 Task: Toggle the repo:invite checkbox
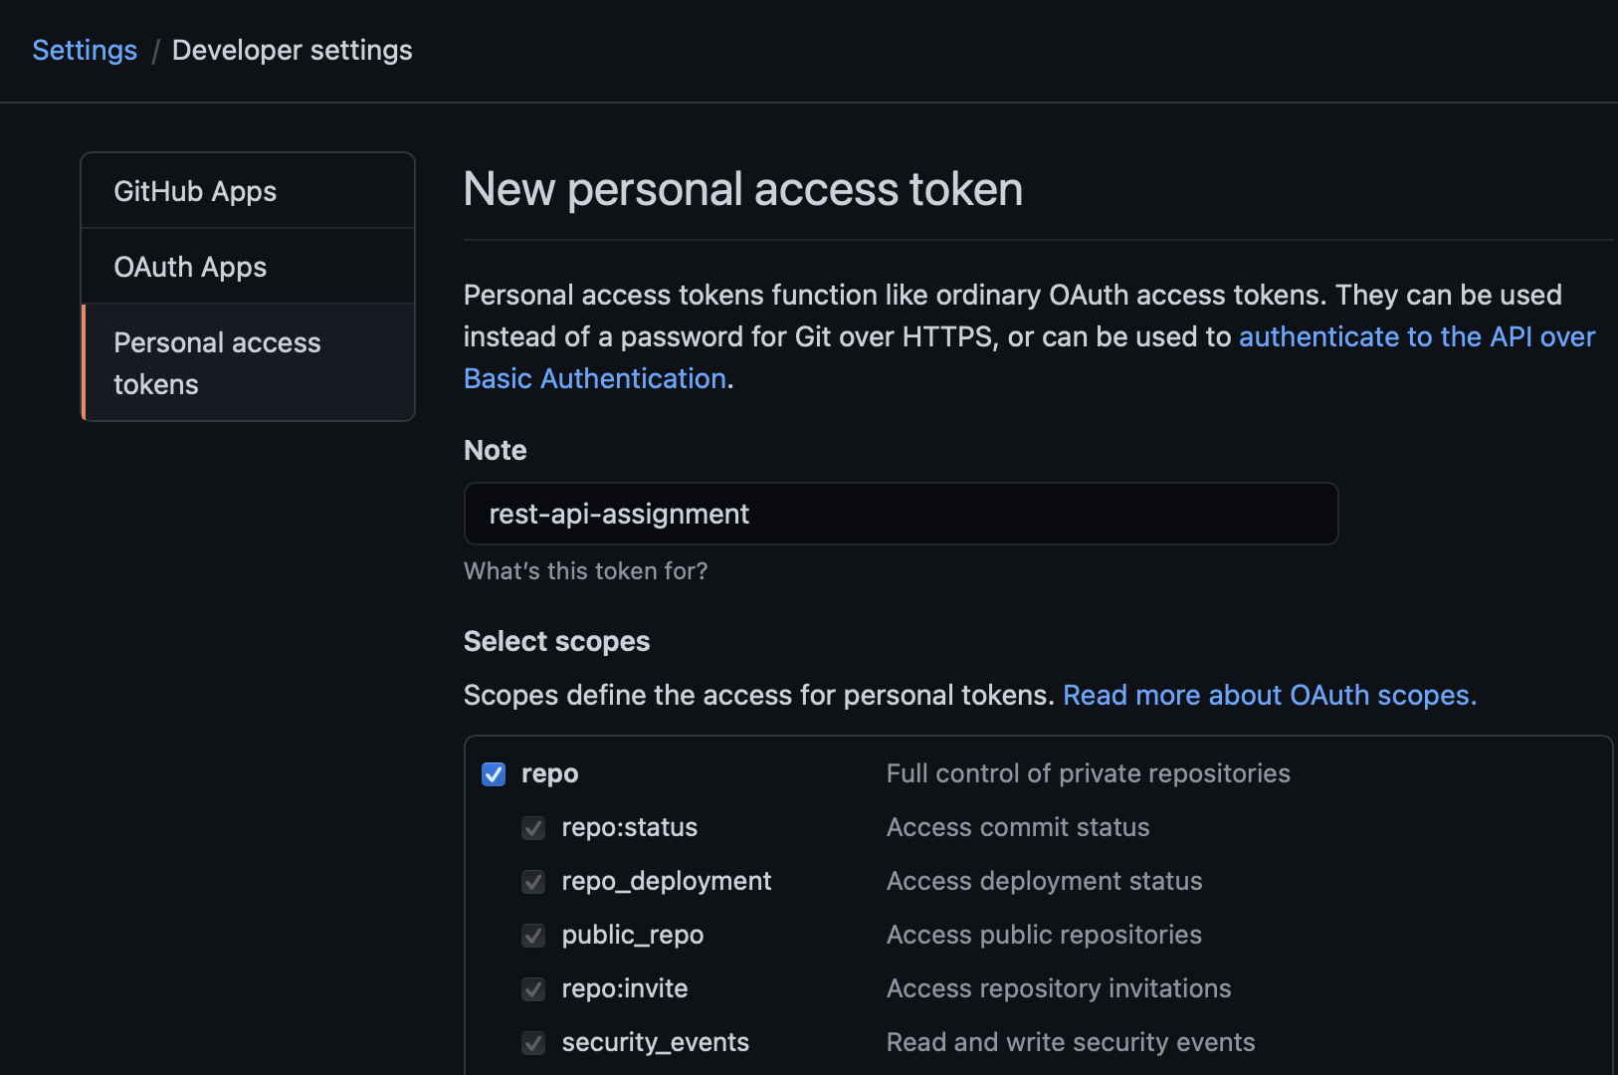coord(533,989)
